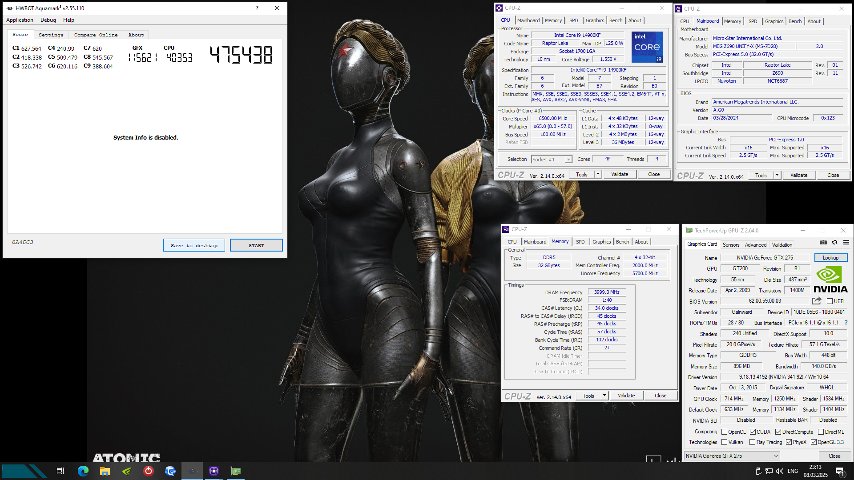Image resolution: width=854 pixels, height=480 pixels.
Task: Open the Validation tab in GPU-Z
Action: (x=782, y=245)
